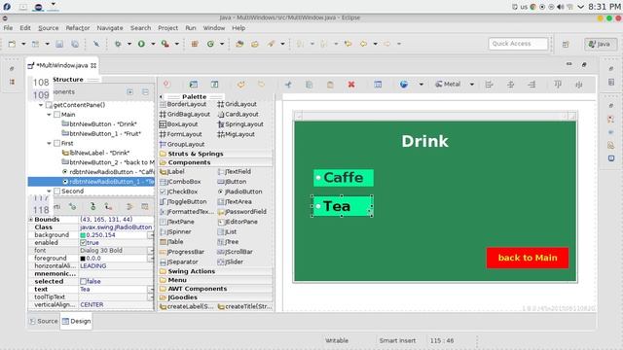Collapse the Second tree node
The height and width of the screenshot is (350, 623).
(50, 192)
